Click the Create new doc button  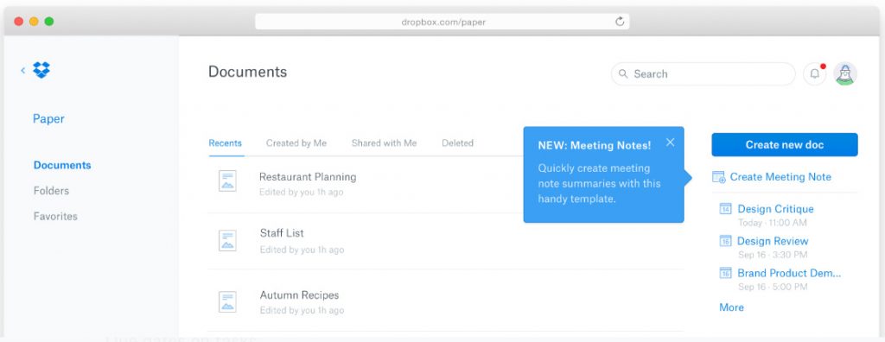[785, 144]
